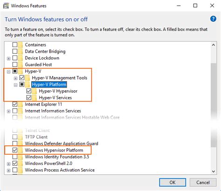Enable the Data Center Bridging checkbox
221x191 pixels.
15,51
